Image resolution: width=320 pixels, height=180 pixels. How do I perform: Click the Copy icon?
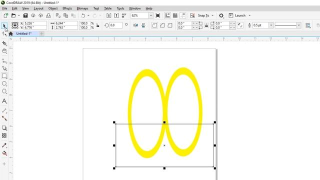(x=65, y=15)
